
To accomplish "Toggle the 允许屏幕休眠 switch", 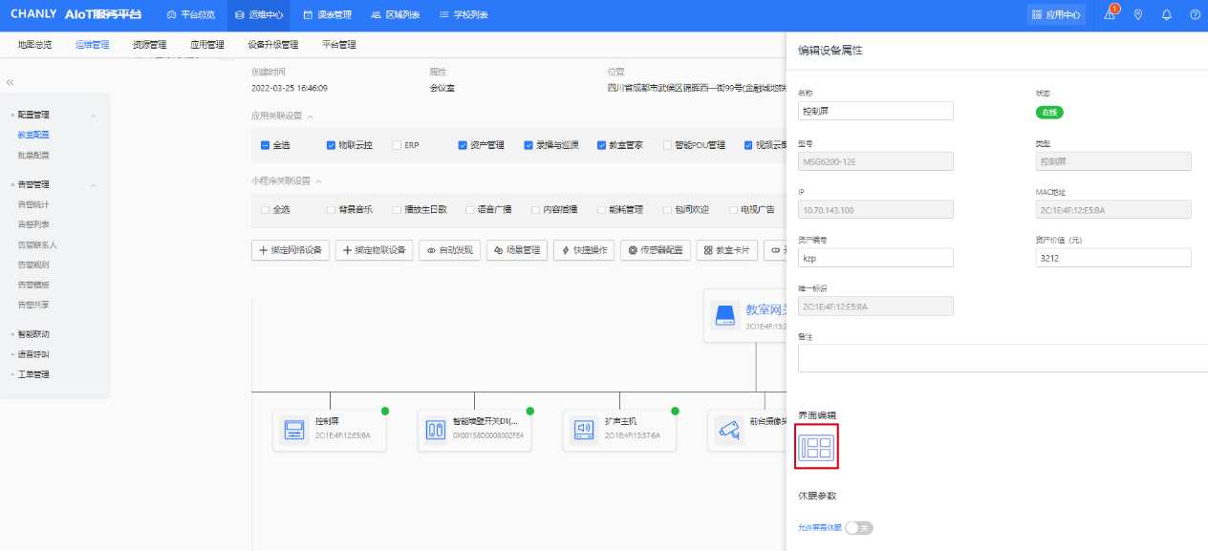I will click(859, 528).
